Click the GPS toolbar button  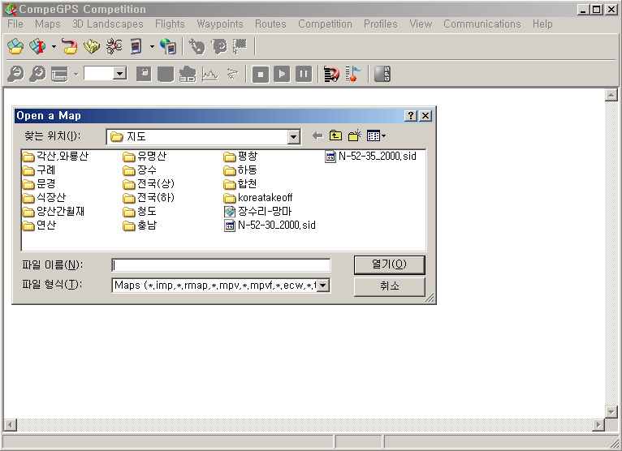(382, 74)
